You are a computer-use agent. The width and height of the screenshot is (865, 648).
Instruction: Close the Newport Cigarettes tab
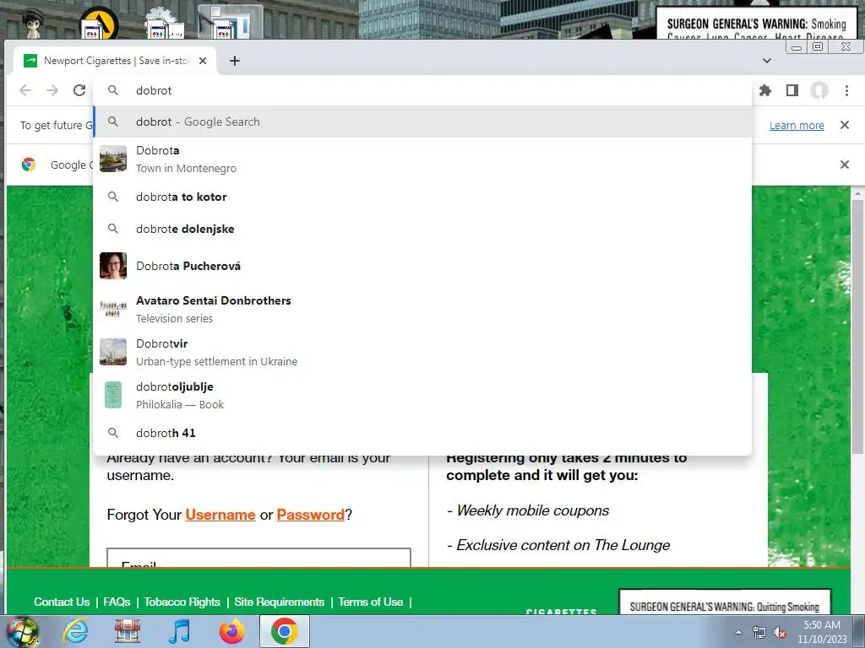coord(203,61)
